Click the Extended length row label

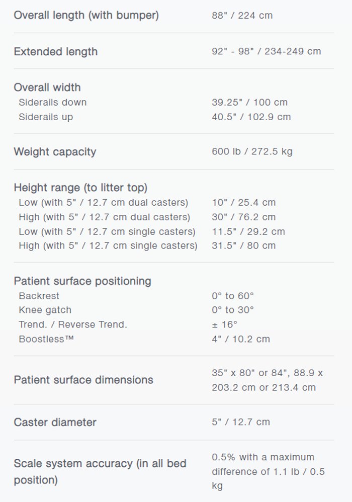(x=55, y=51)
